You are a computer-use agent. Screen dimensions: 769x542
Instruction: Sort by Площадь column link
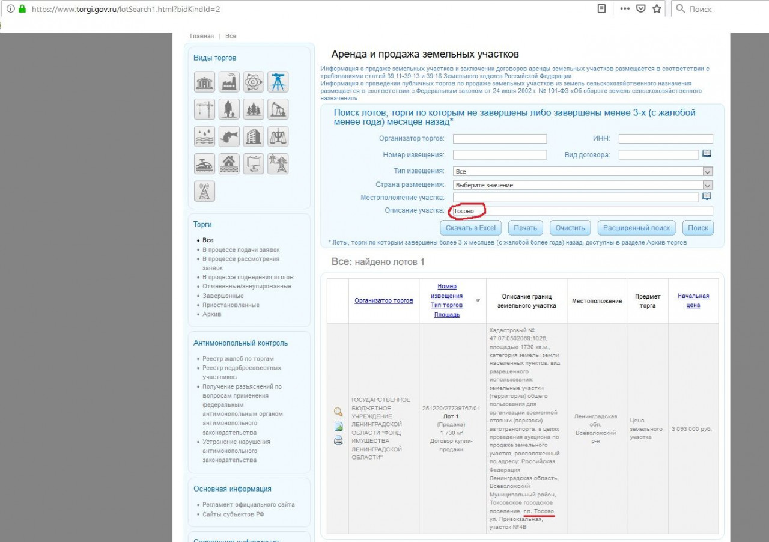pyautogui.click(x=446, y=315)
